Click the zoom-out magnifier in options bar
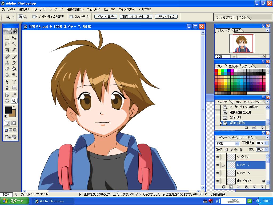The height and width of the screenshot is (205, 273). point(25,17)
